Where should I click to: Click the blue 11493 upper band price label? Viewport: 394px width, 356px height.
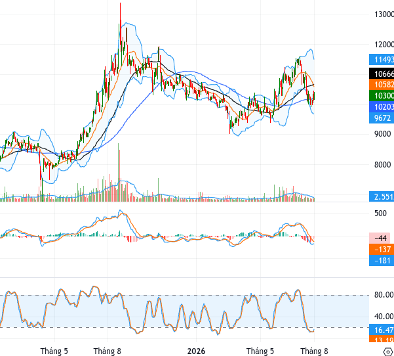click(382, 59)
